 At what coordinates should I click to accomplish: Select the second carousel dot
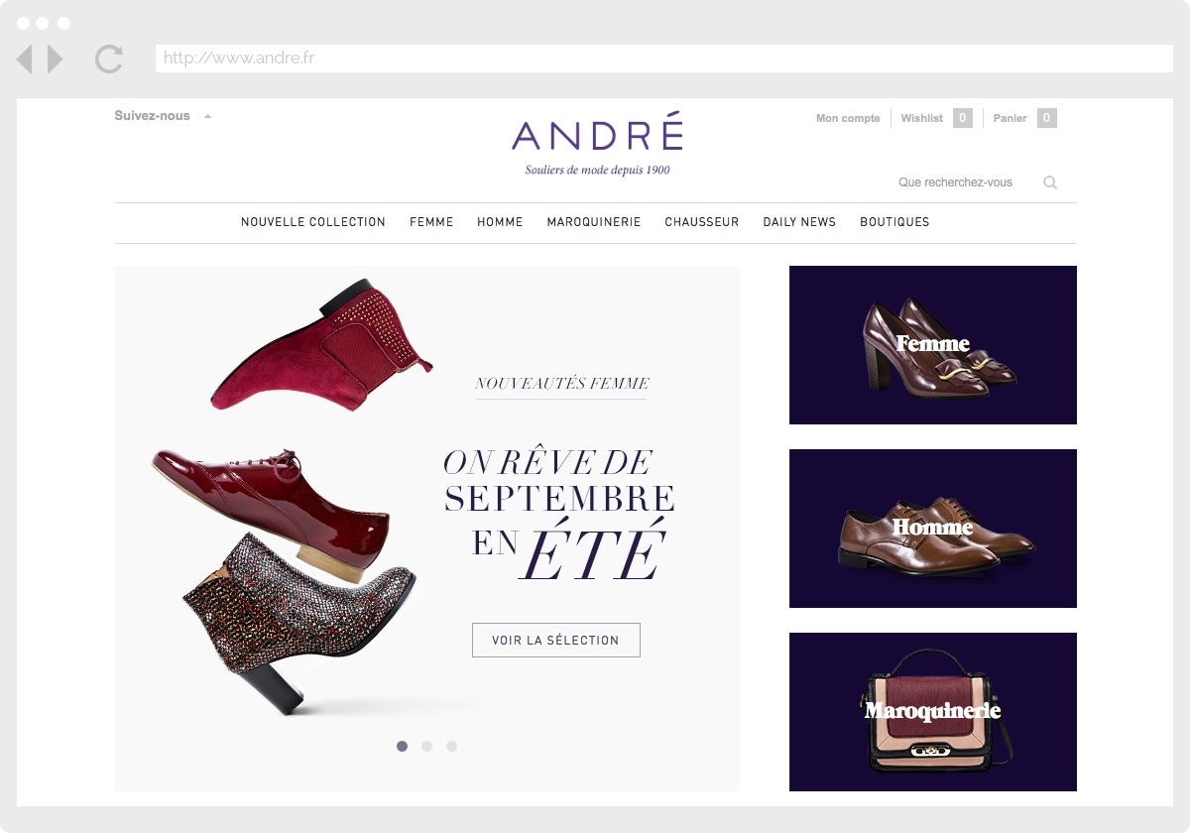pos(426,746)
